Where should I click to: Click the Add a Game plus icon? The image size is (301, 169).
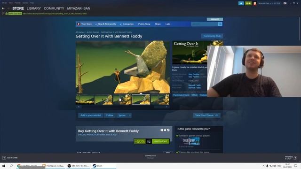tap(4, 158)
